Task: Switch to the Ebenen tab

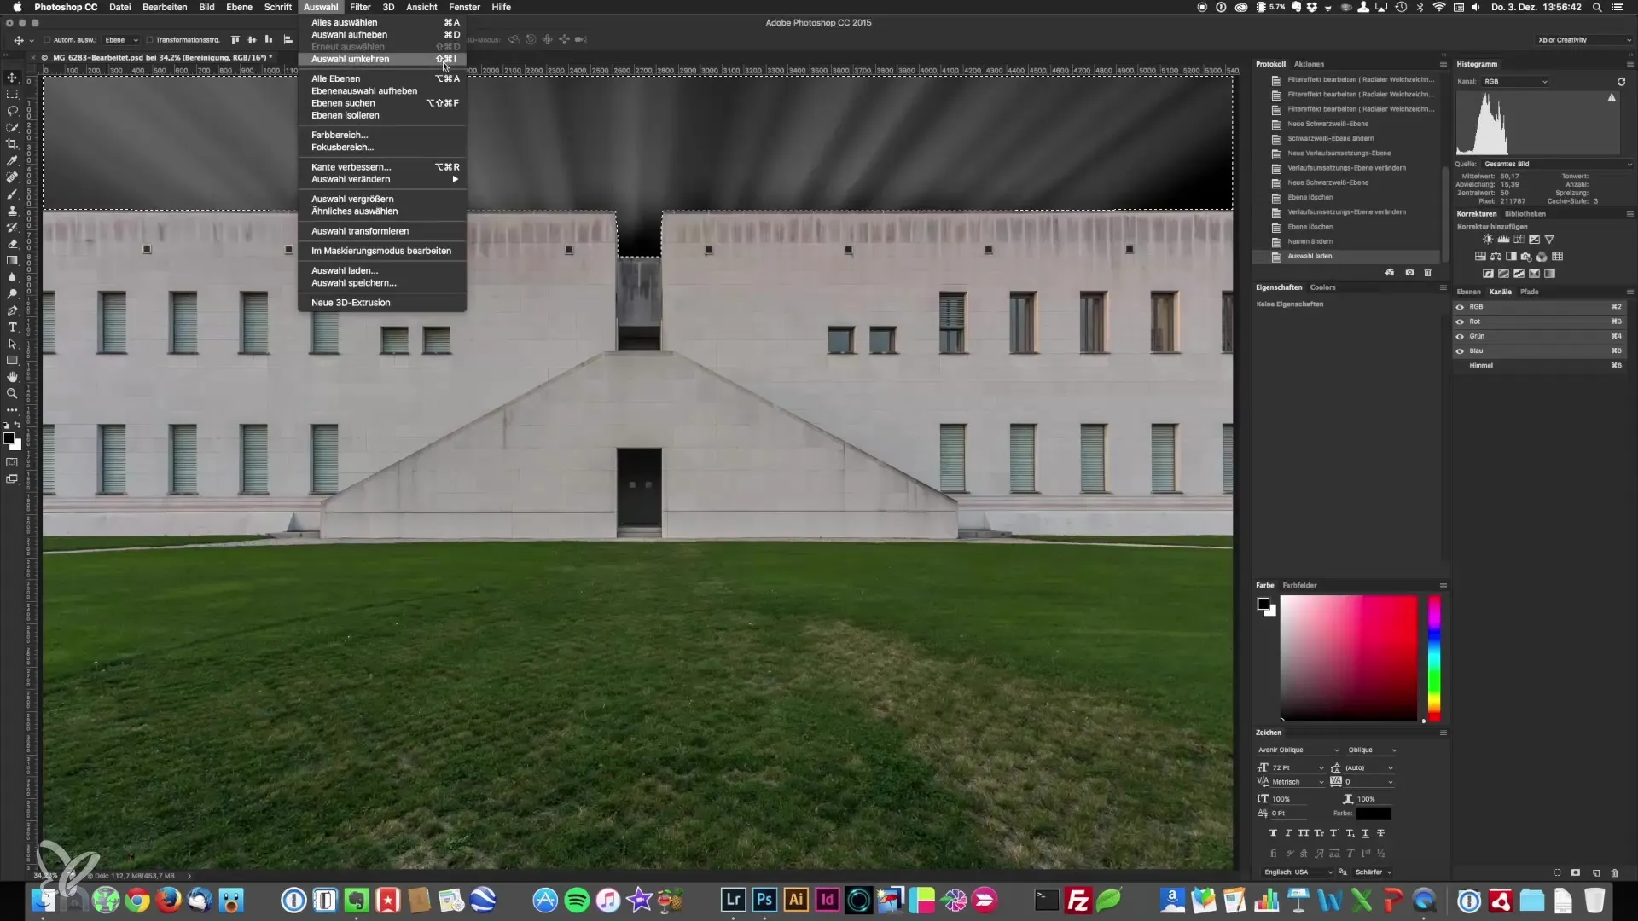Action: pyautogui.click(x=1468, y=292)
